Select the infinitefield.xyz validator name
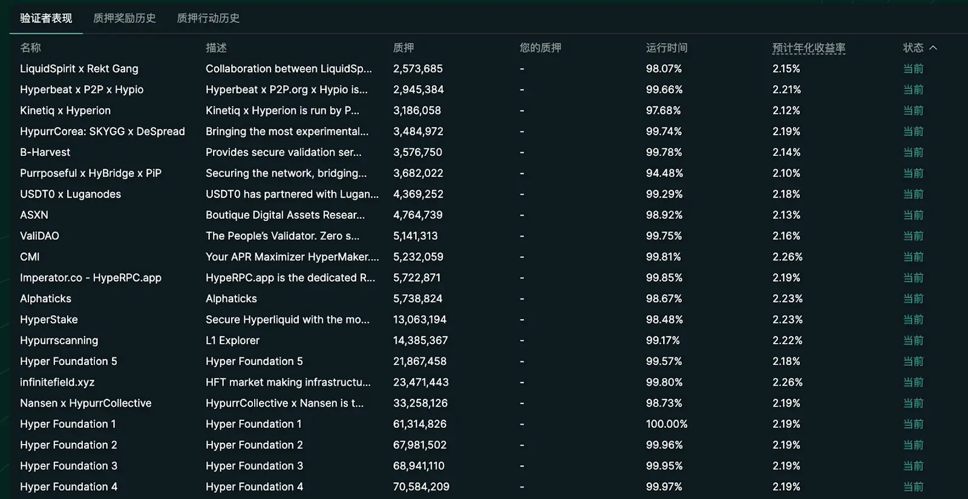968x499 pixels. click(x=57, y=382)
